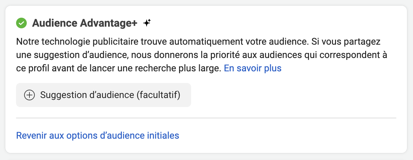The image size is (413, 160).
Task: Open the 'En savoir plus' link
Action: (x=252, y=68)
